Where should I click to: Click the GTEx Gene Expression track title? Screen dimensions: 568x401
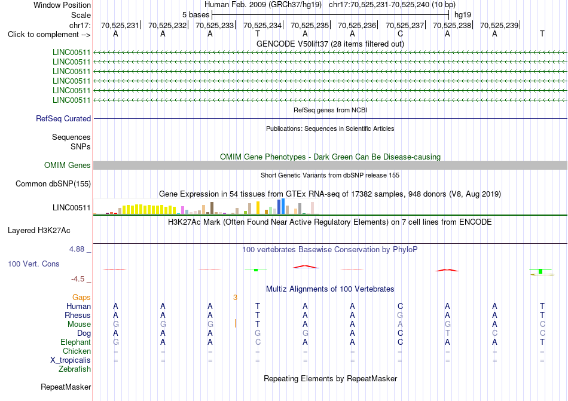coord(330,194)
